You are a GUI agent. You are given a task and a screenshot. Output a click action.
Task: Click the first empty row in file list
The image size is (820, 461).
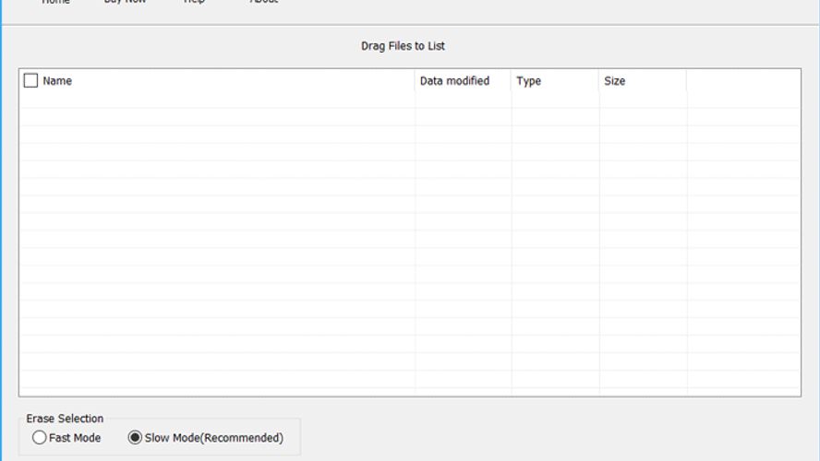[x=218, y=100]
